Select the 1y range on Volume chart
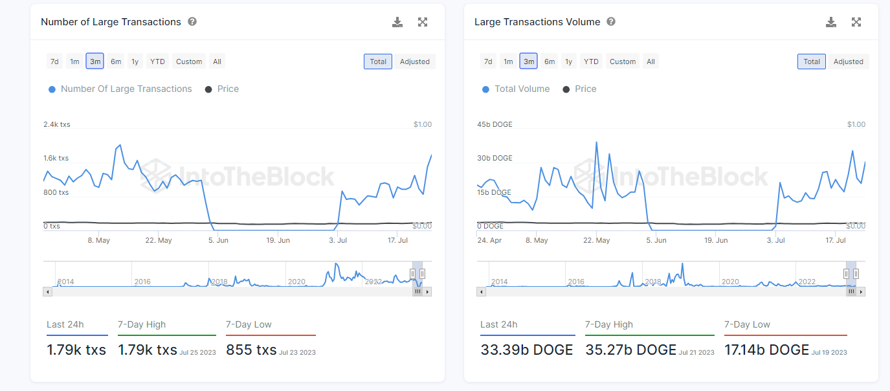Viewport: 890px width, 391px height. point(568,61)
